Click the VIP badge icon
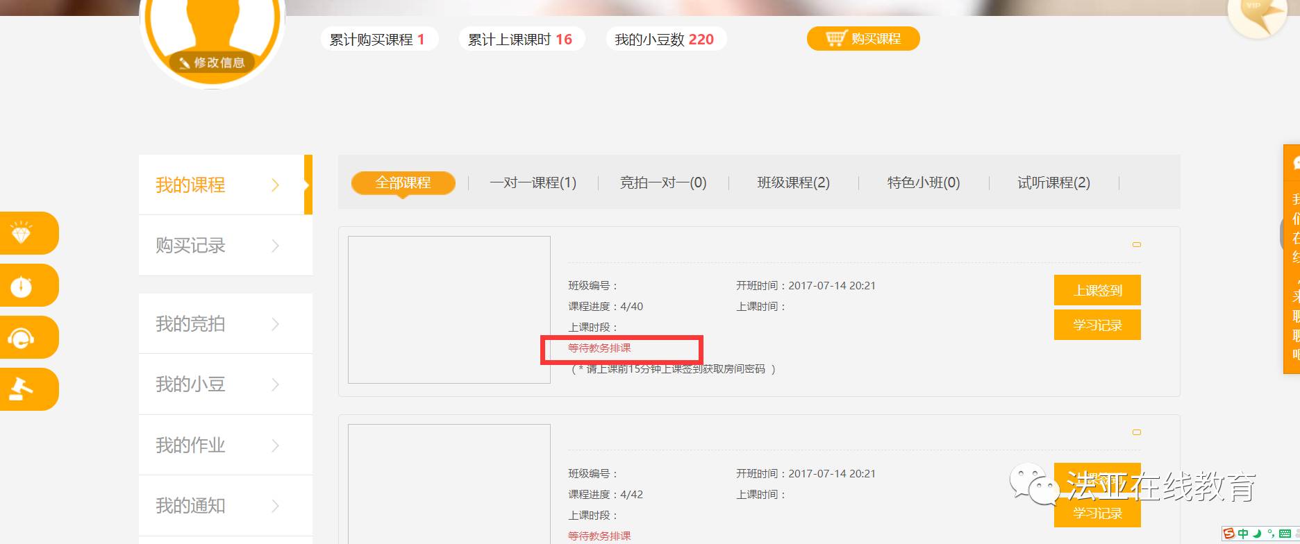The height and width of the screenshot is (544, 1300). 1256,15
